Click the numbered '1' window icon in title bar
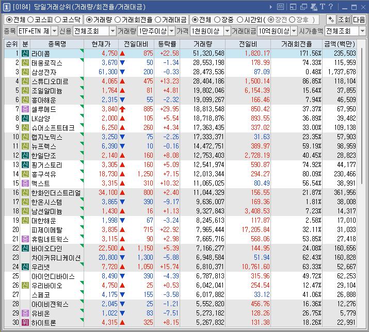The height and width of the screenshot is (332, 369). click(x=6, y=7)
